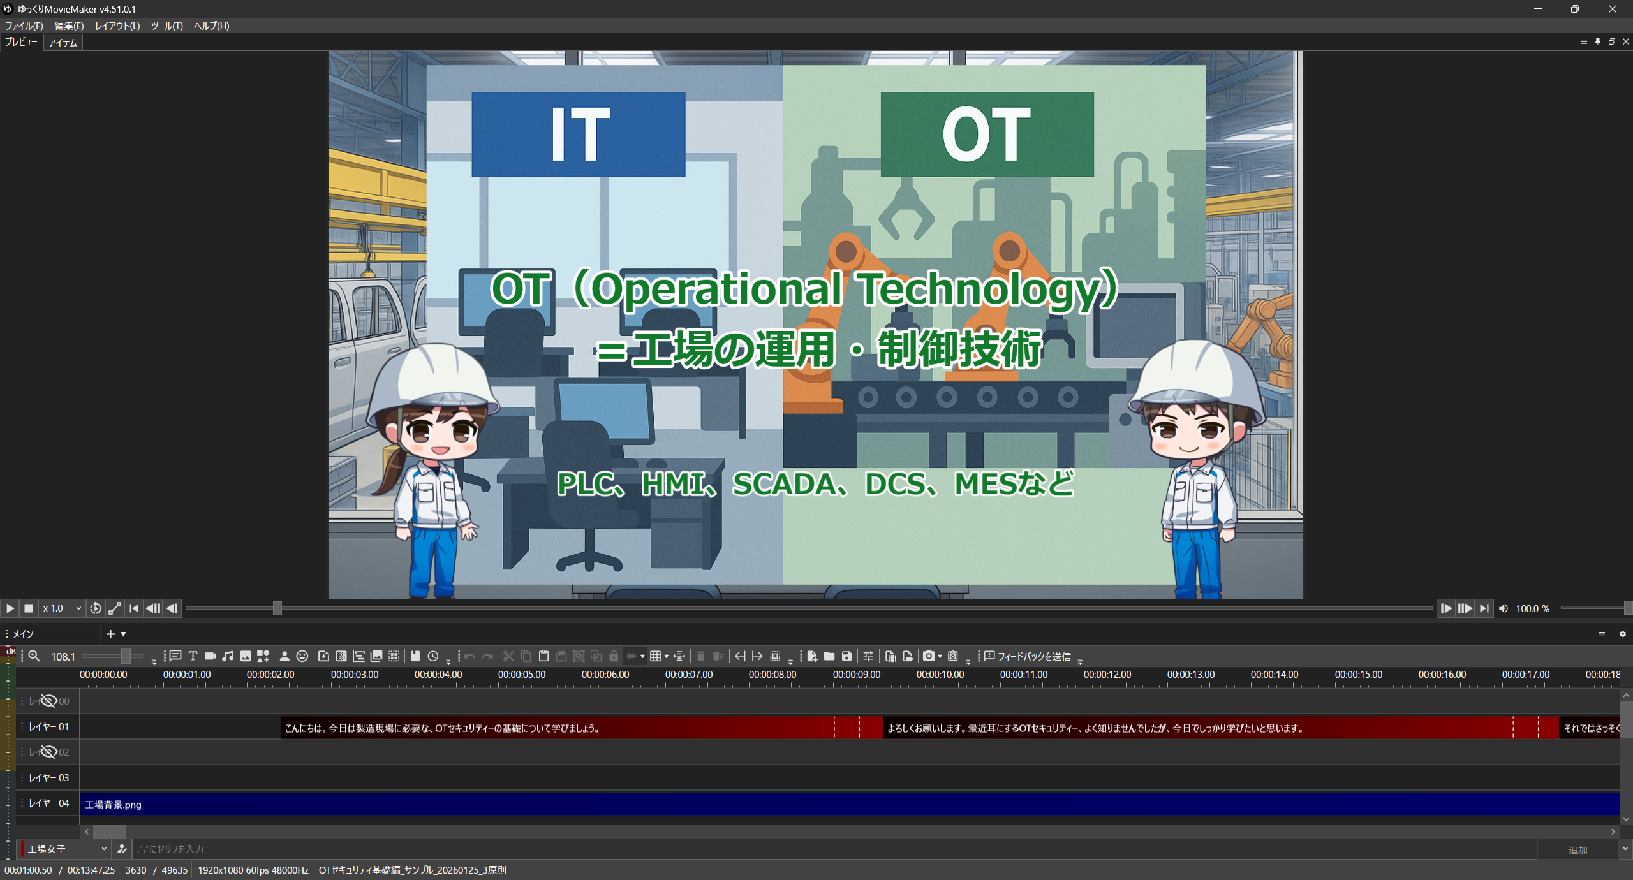
Task: Click the timeline zoom slider handle
Action: tap(126, 656)
